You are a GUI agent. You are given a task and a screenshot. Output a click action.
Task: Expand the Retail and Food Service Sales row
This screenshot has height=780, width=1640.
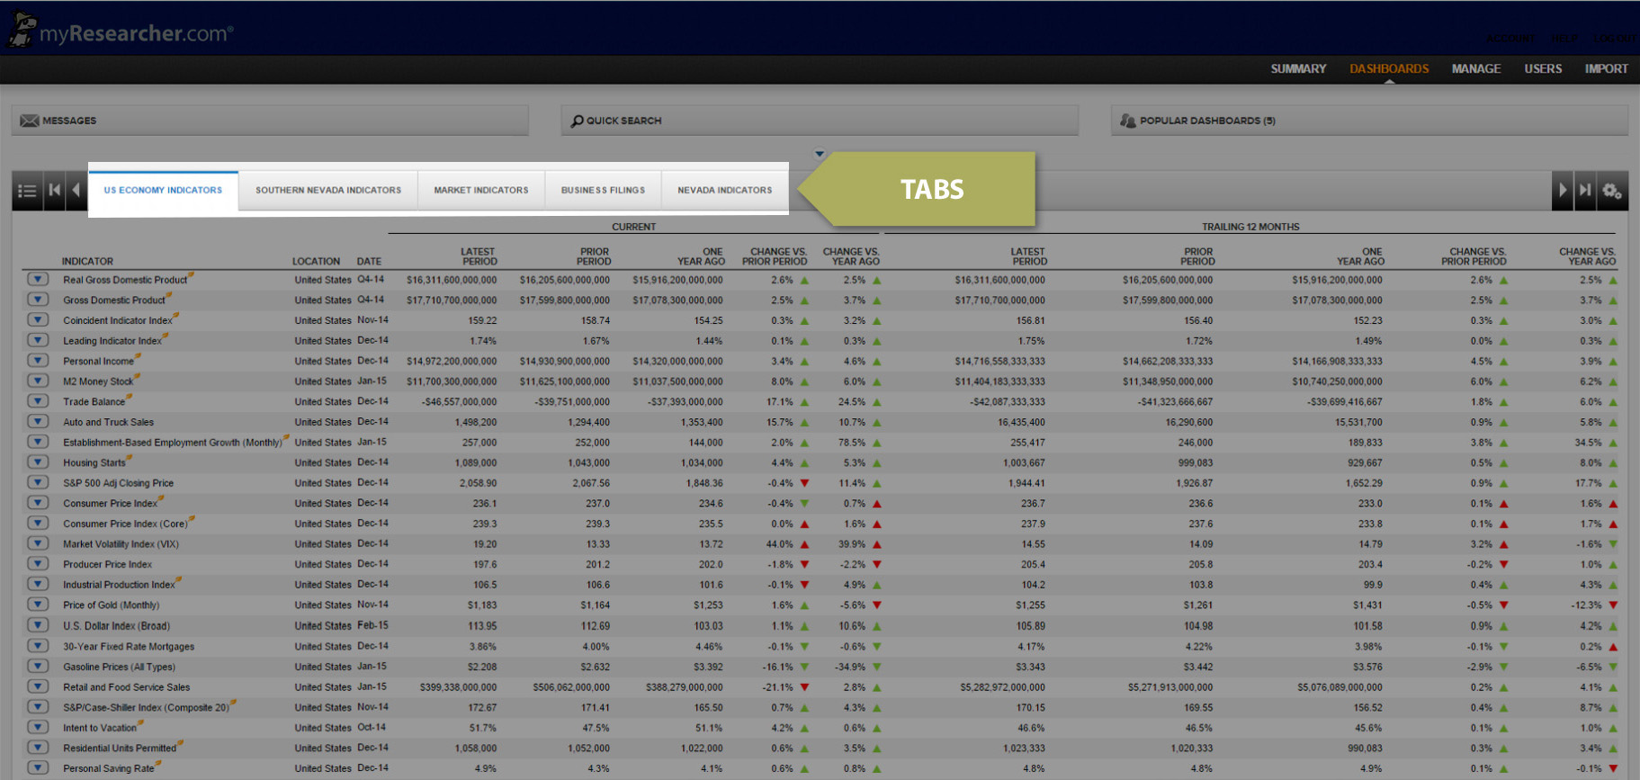(38, 686)
